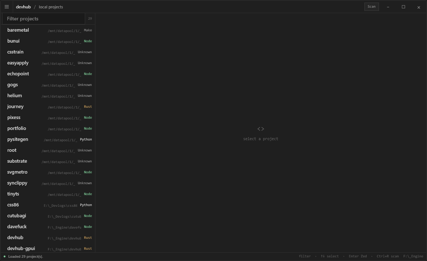This screenshot has height=261, width=427.
Task: Choose the svgmetro project
Action: [x=48, y=172]
